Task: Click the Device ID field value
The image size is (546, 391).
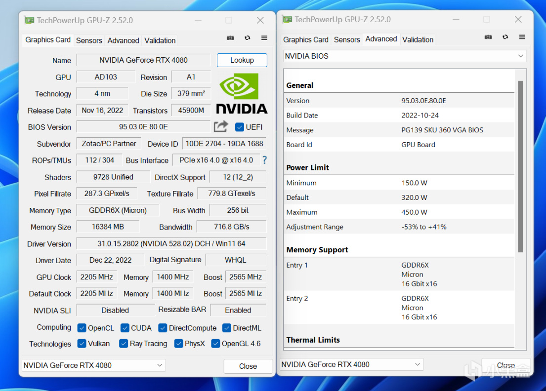Action: [x=224, y=144]
